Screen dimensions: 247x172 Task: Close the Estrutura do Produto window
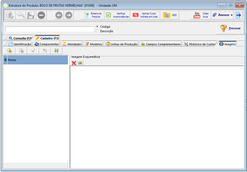(x=240, y=6)
